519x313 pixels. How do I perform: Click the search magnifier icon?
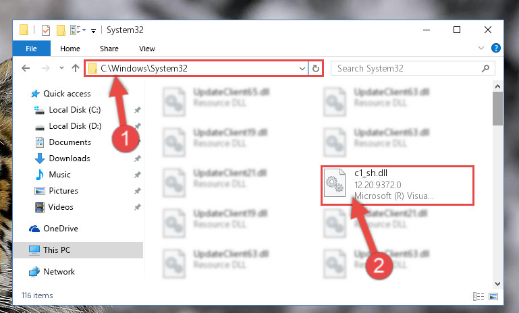pos(485,69)
